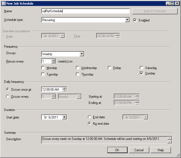
Task: Expand the Occurs Weekly dropdown
Action: (x=82, y=54)
